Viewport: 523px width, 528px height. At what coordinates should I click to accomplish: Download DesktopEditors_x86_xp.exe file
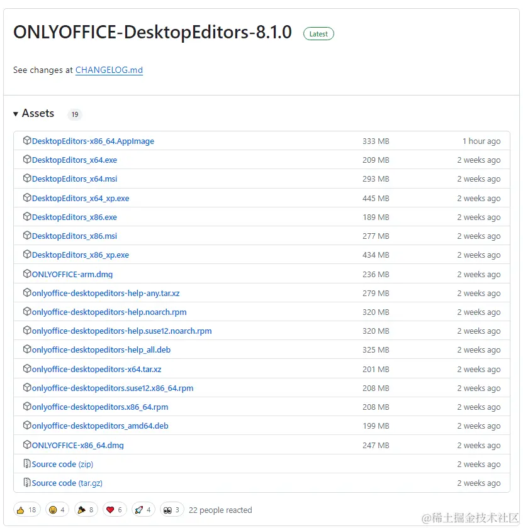81,255
